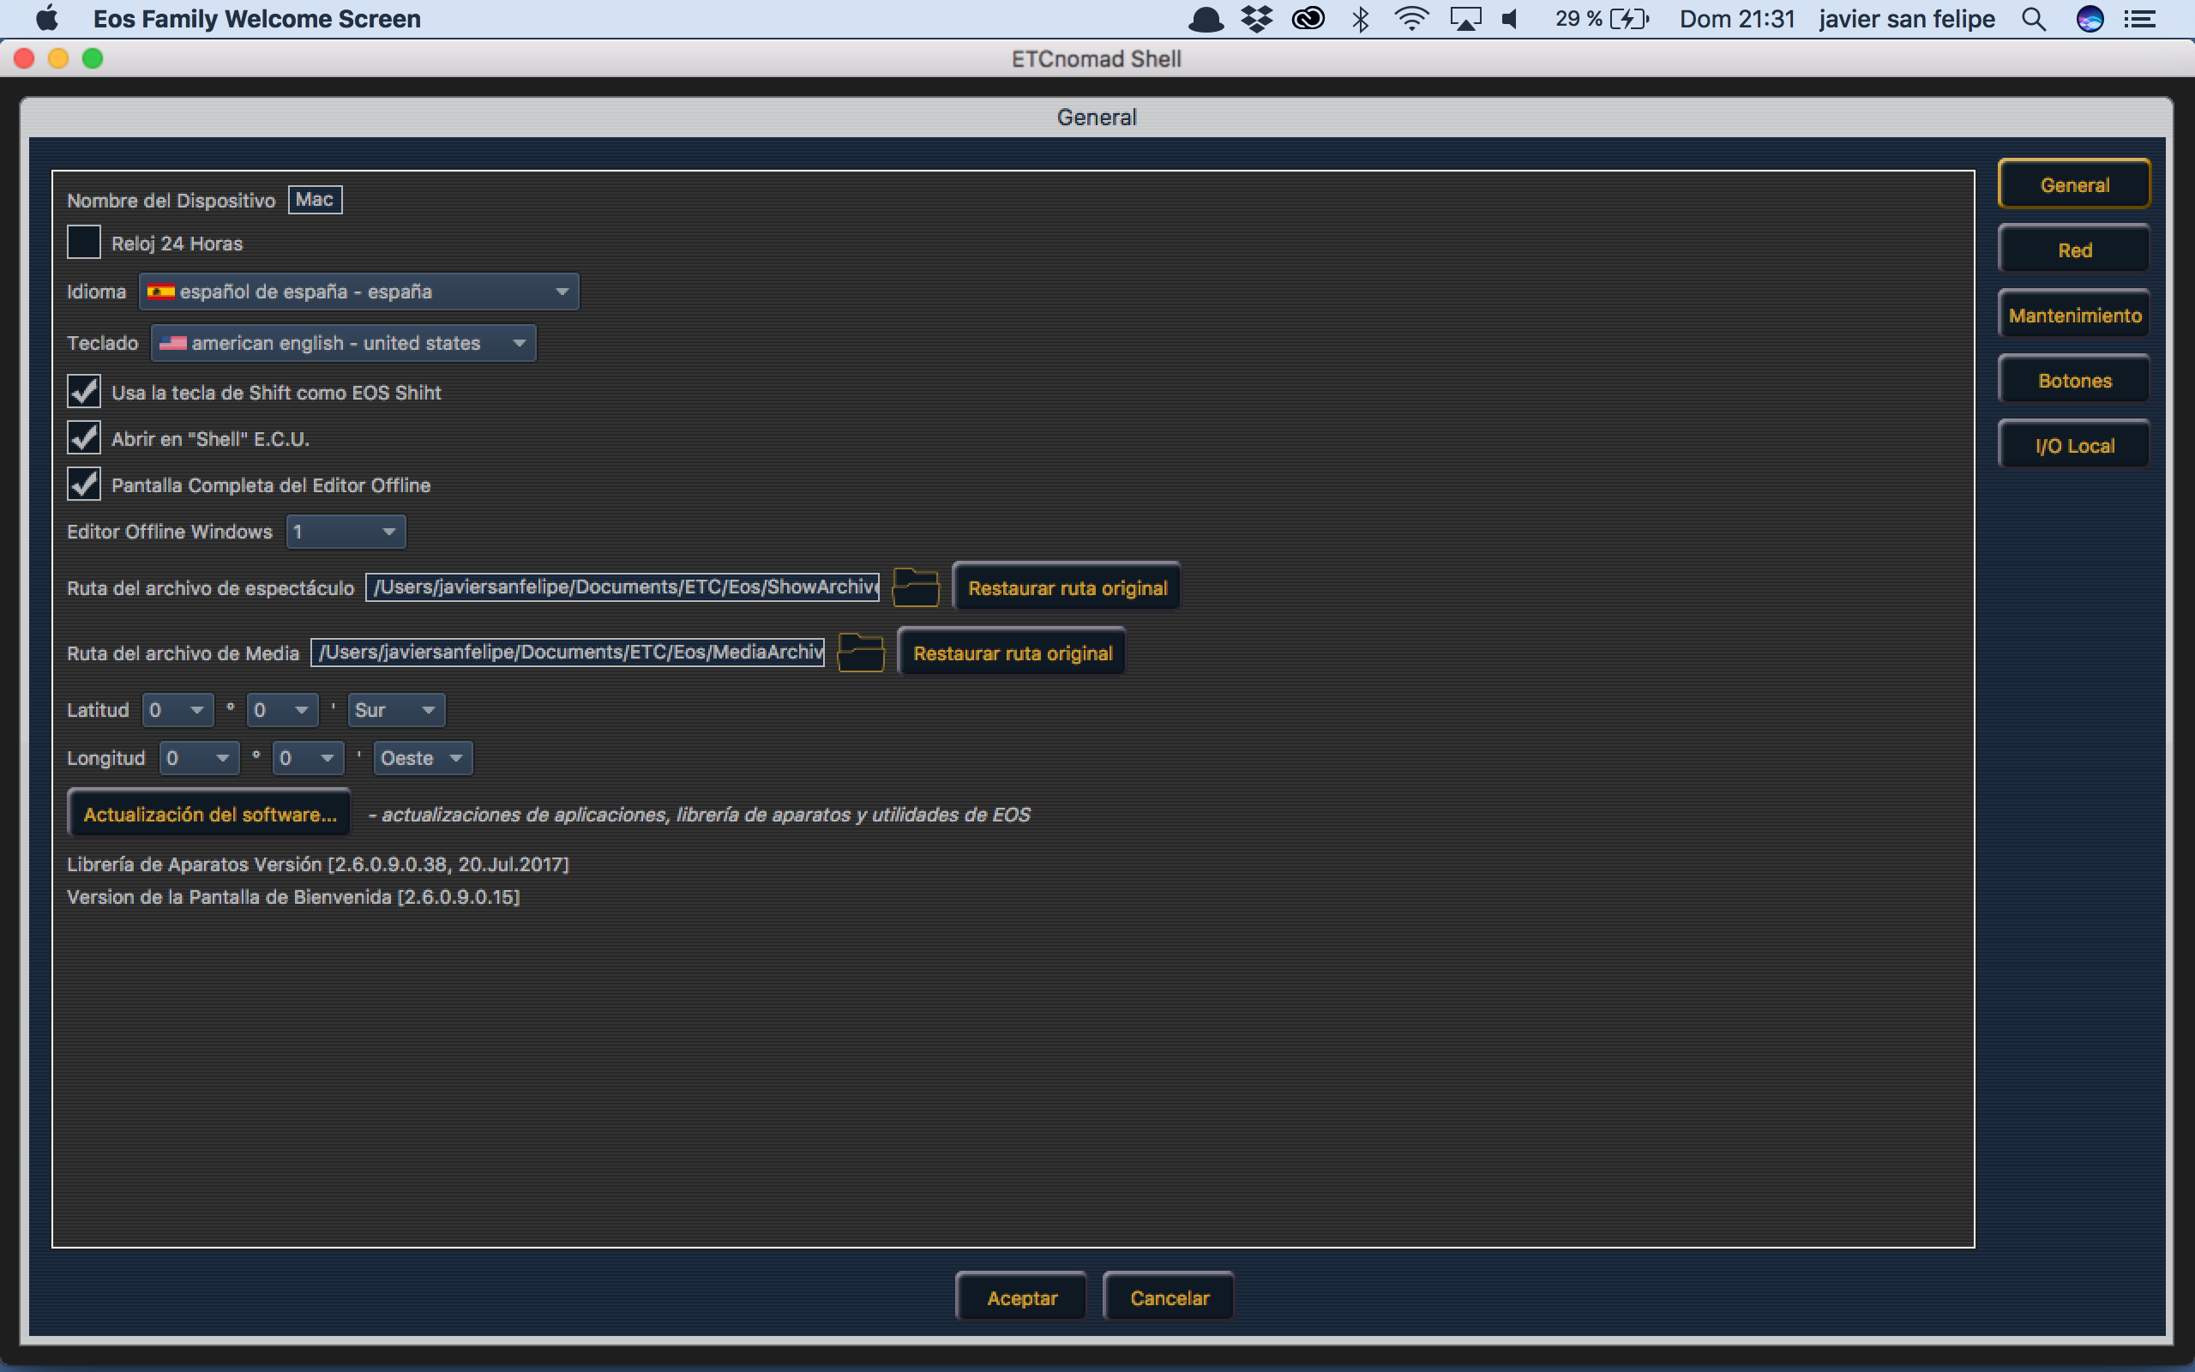Screen dimensions: 2195x1372
Task: Click Aceptar to confirm settings
Action: [1021, 1297]
